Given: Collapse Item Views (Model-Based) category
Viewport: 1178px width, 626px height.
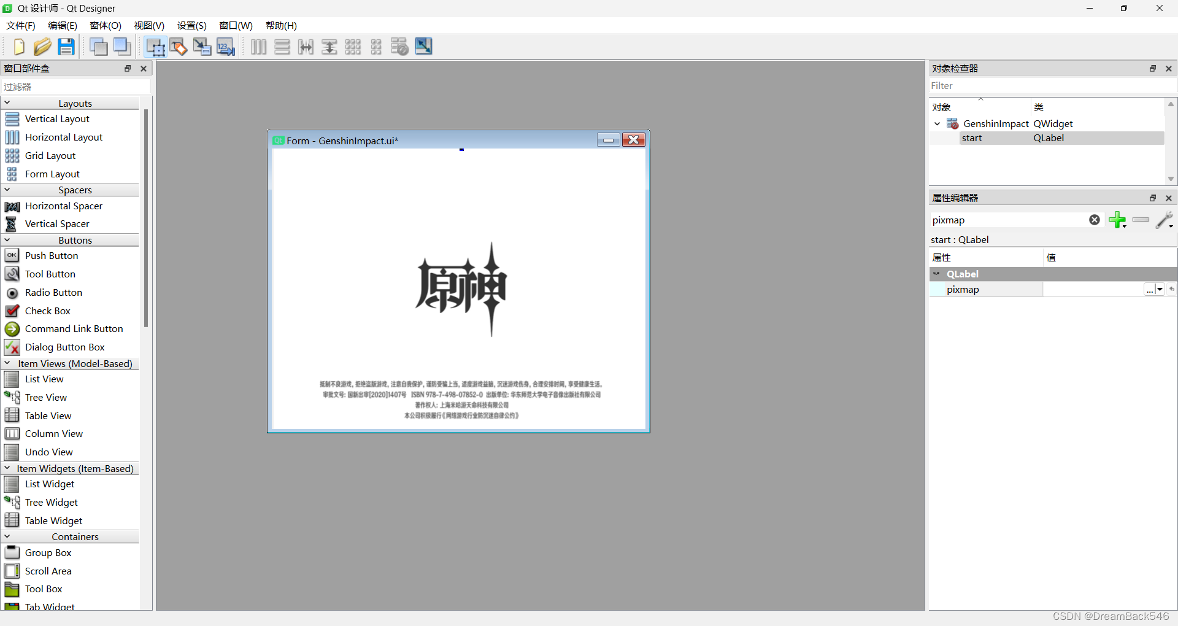Looking at the screenshot, I should pos(7,363).
